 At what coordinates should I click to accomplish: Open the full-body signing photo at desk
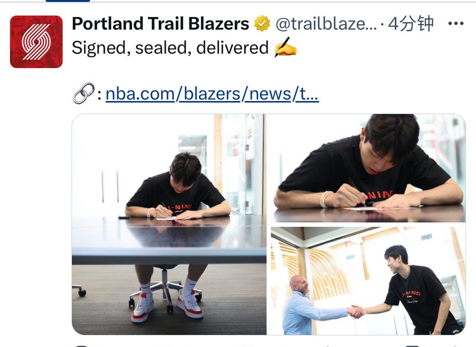tap(169, 224)
